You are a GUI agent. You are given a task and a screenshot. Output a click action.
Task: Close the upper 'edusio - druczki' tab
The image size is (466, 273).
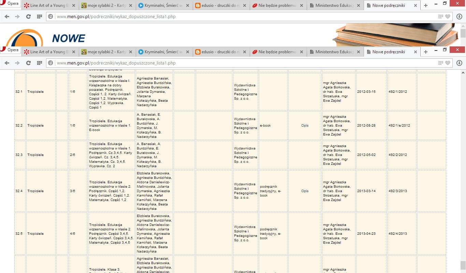244,5
